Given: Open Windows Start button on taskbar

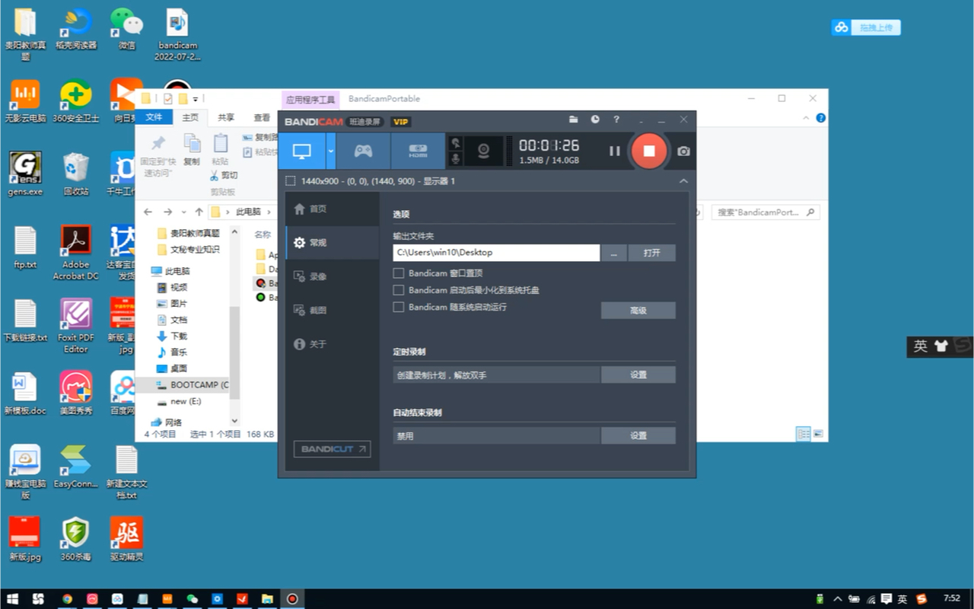Looking at the screenshot, I should tap(14, 599).
